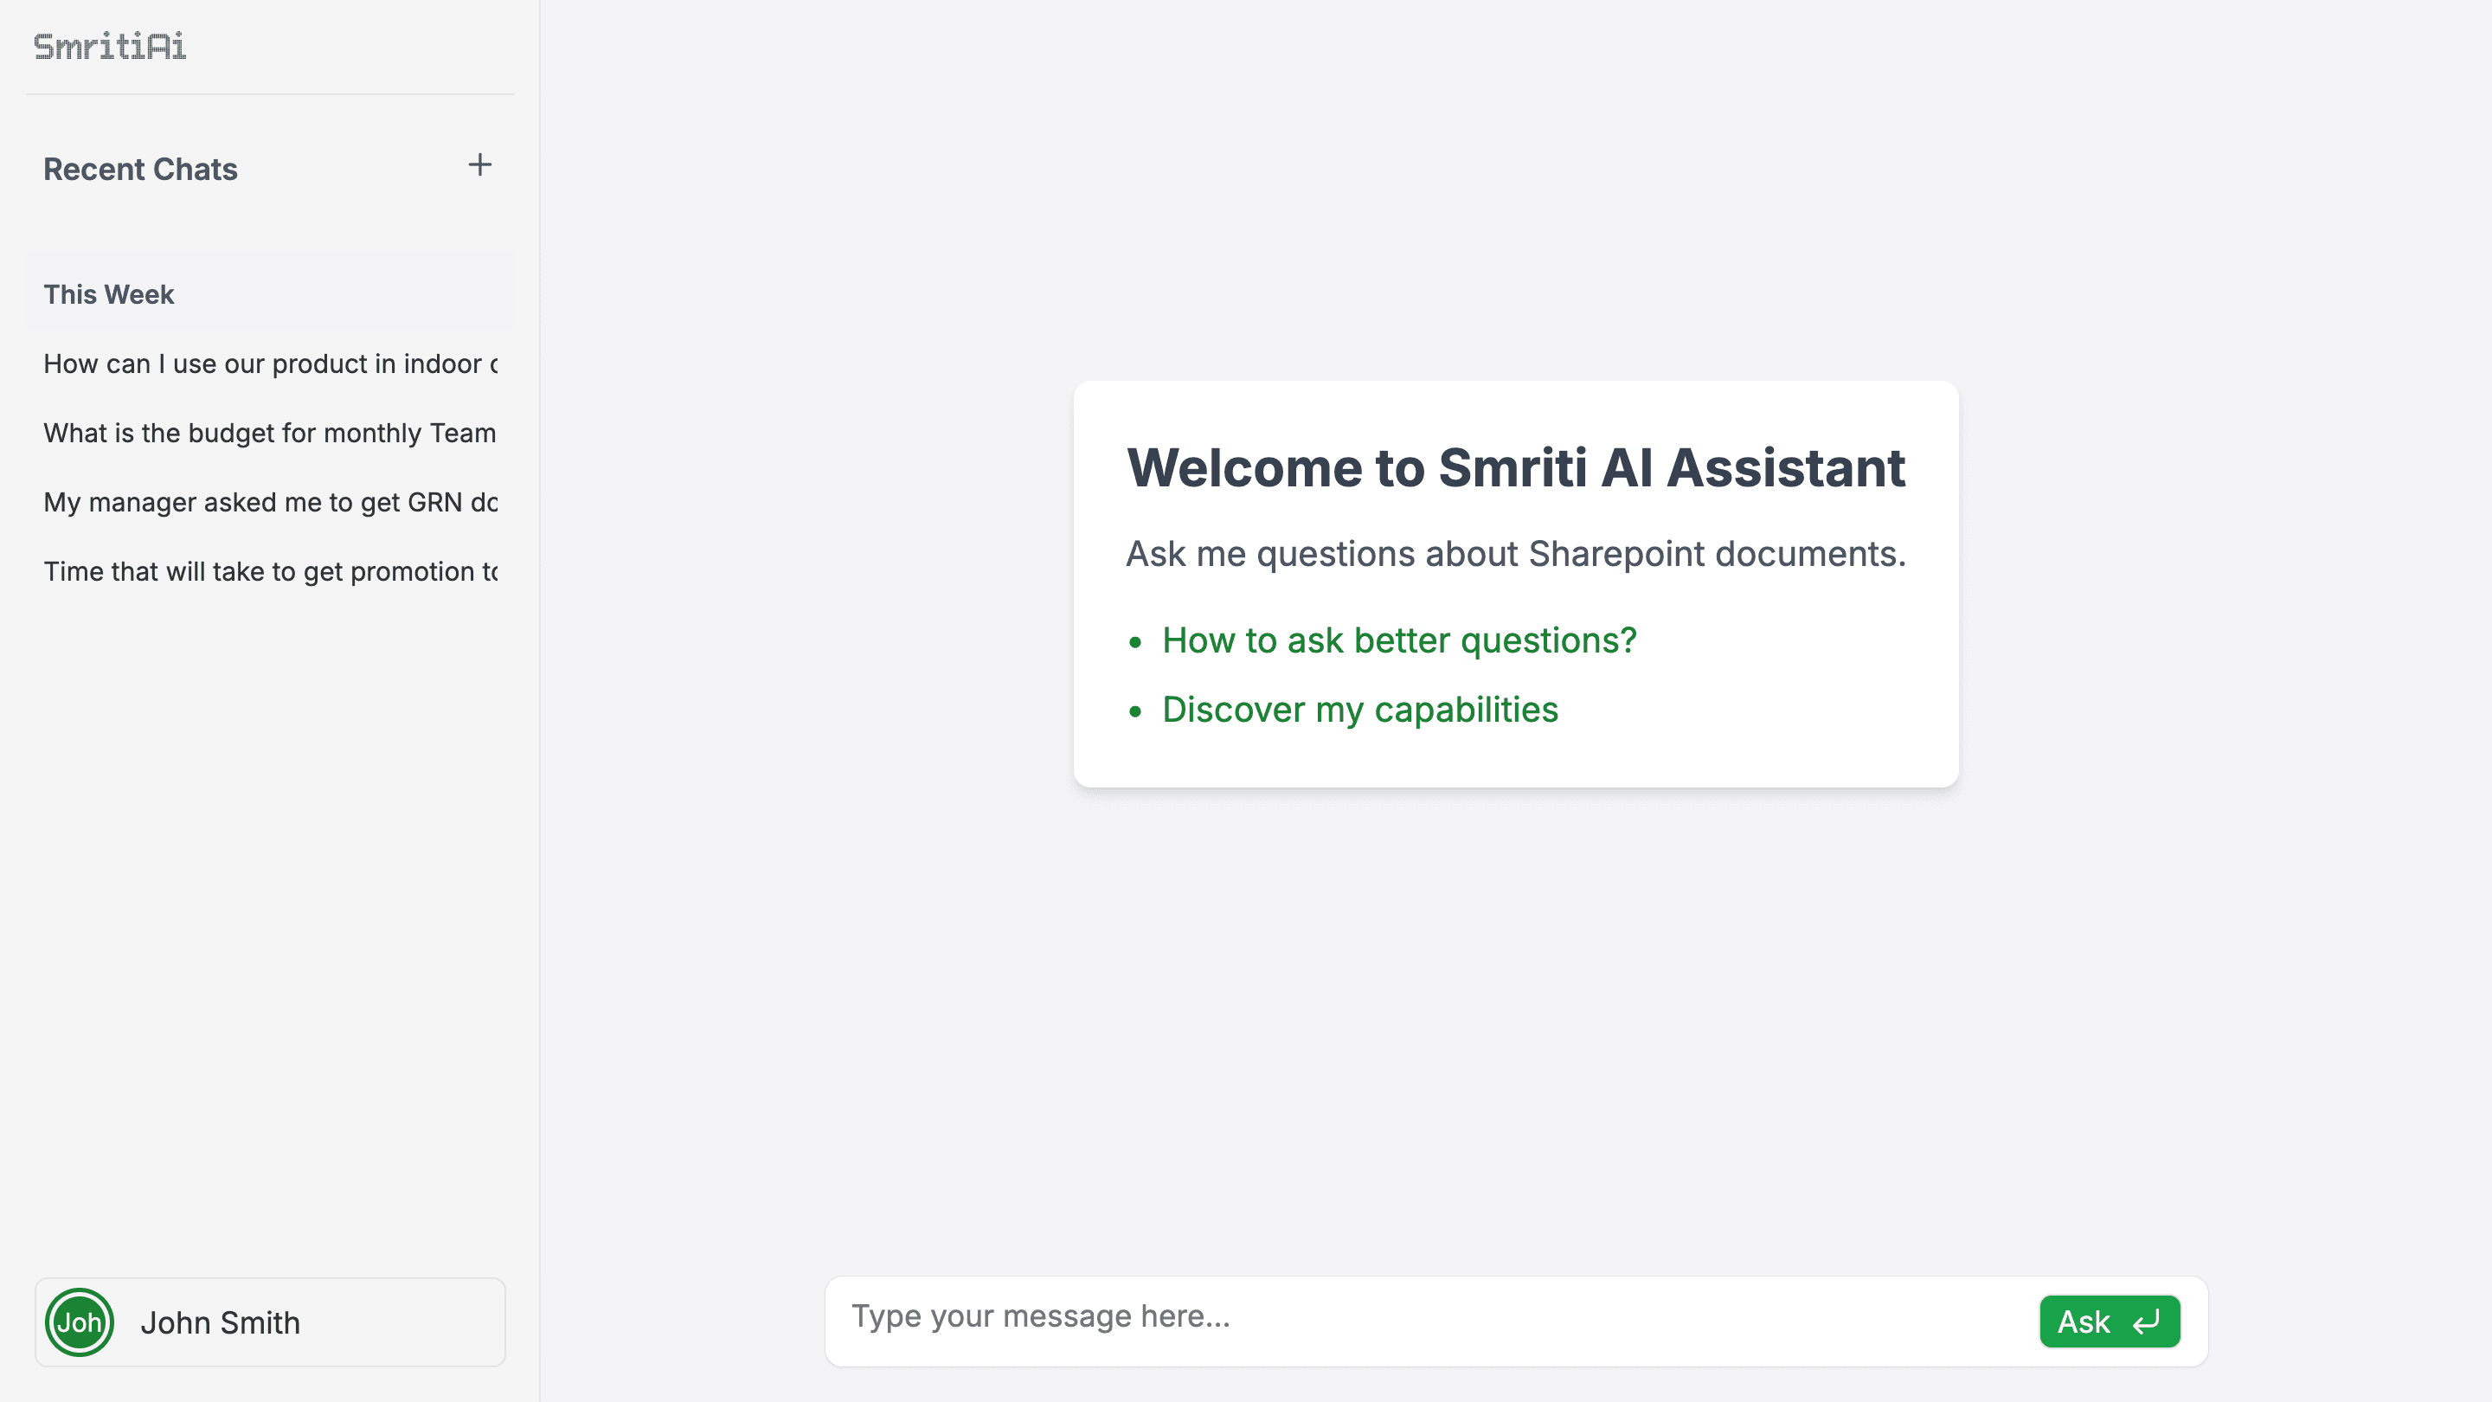
Task: Collapse the This Week chat group
Action: coord(108,294)
